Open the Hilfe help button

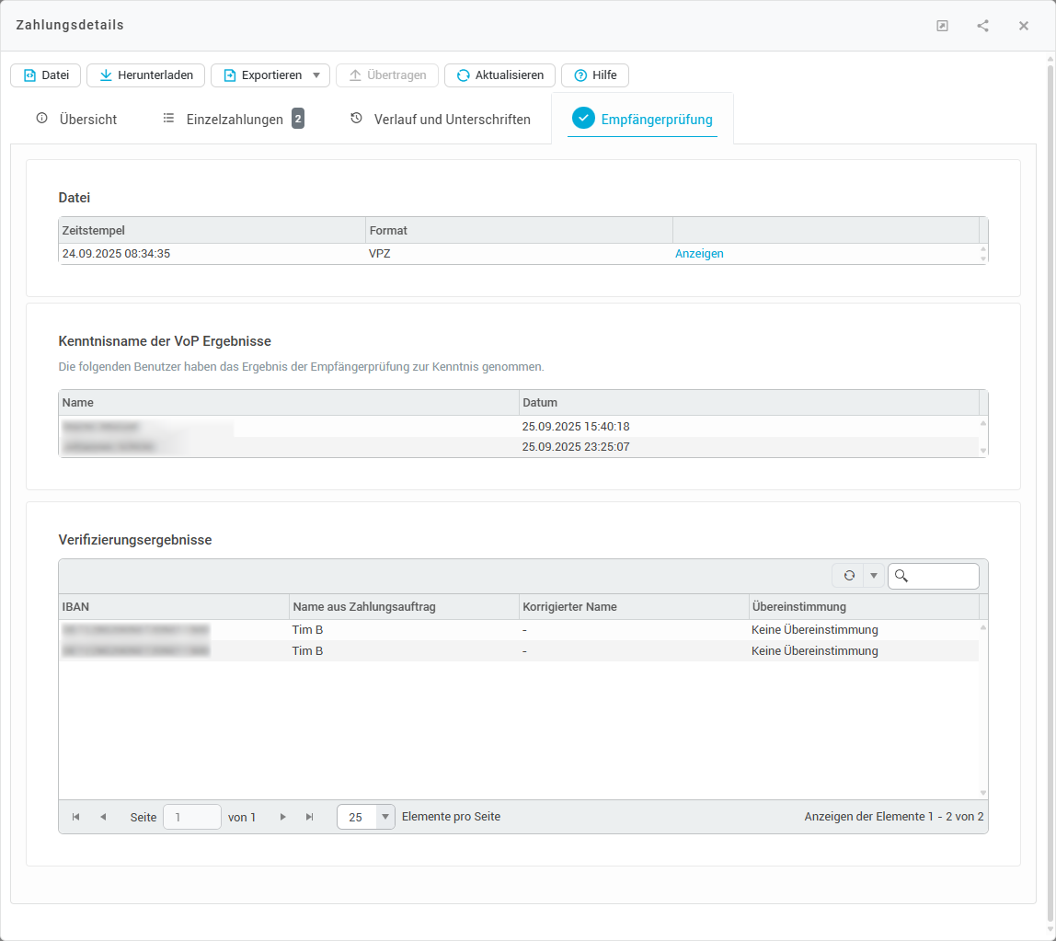[x=594, y=75]
